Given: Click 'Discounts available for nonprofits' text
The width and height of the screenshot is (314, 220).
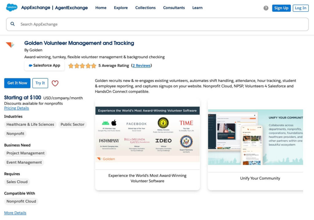Looking at the screenshot, I should [x=33, y=103].
